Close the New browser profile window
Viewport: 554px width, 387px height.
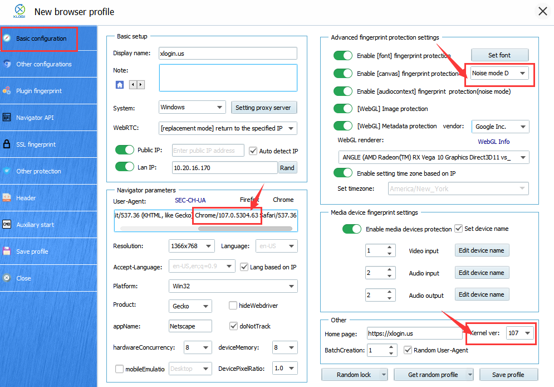(543, 11)
